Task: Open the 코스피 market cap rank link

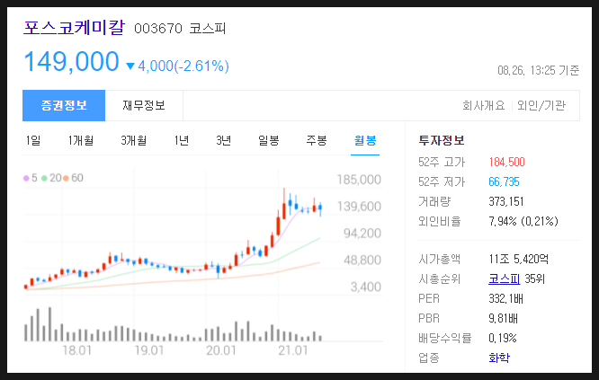Action: (503, 278)
